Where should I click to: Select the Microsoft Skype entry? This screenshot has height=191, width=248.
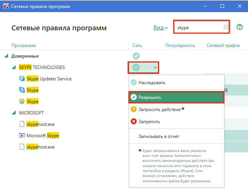coord(43,135)
